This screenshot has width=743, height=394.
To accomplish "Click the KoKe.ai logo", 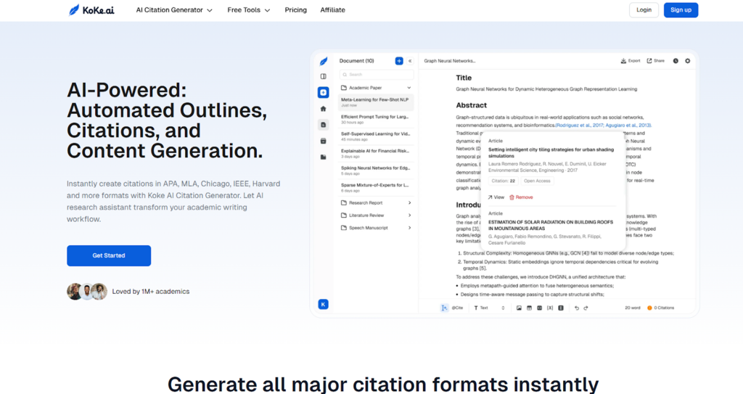I will (91, 10).
